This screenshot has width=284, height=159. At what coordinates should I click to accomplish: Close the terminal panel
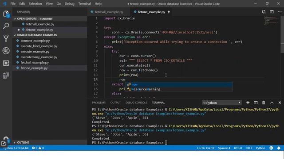(x=280, y=102)
